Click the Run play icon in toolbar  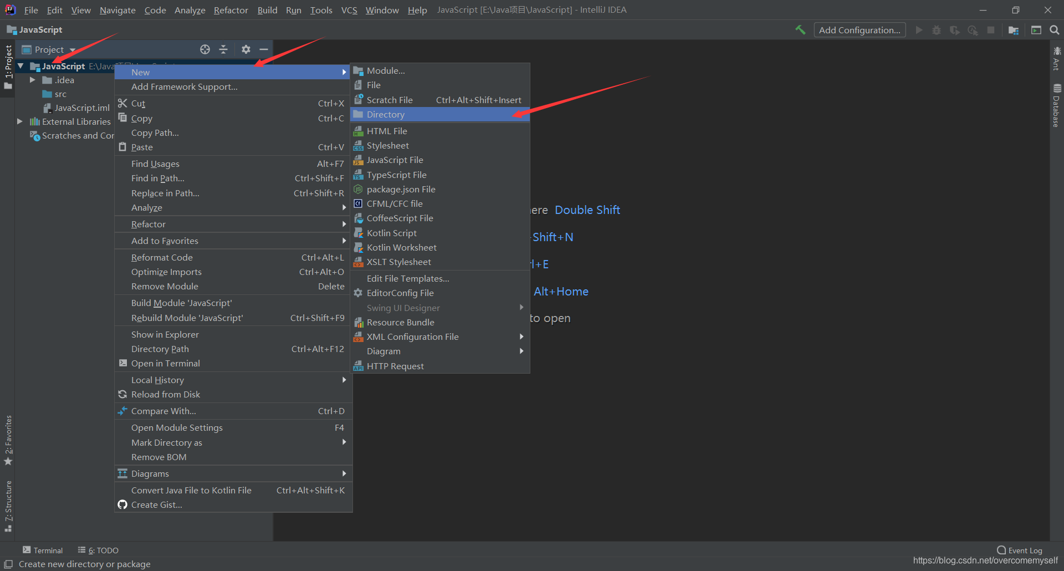(919, 30)
